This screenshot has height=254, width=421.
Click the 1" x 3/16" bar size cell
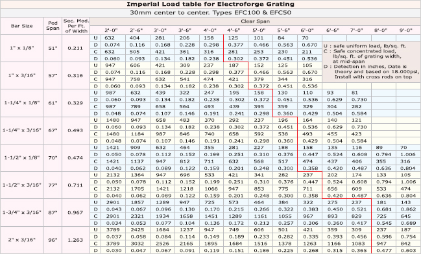pos(22,76)
